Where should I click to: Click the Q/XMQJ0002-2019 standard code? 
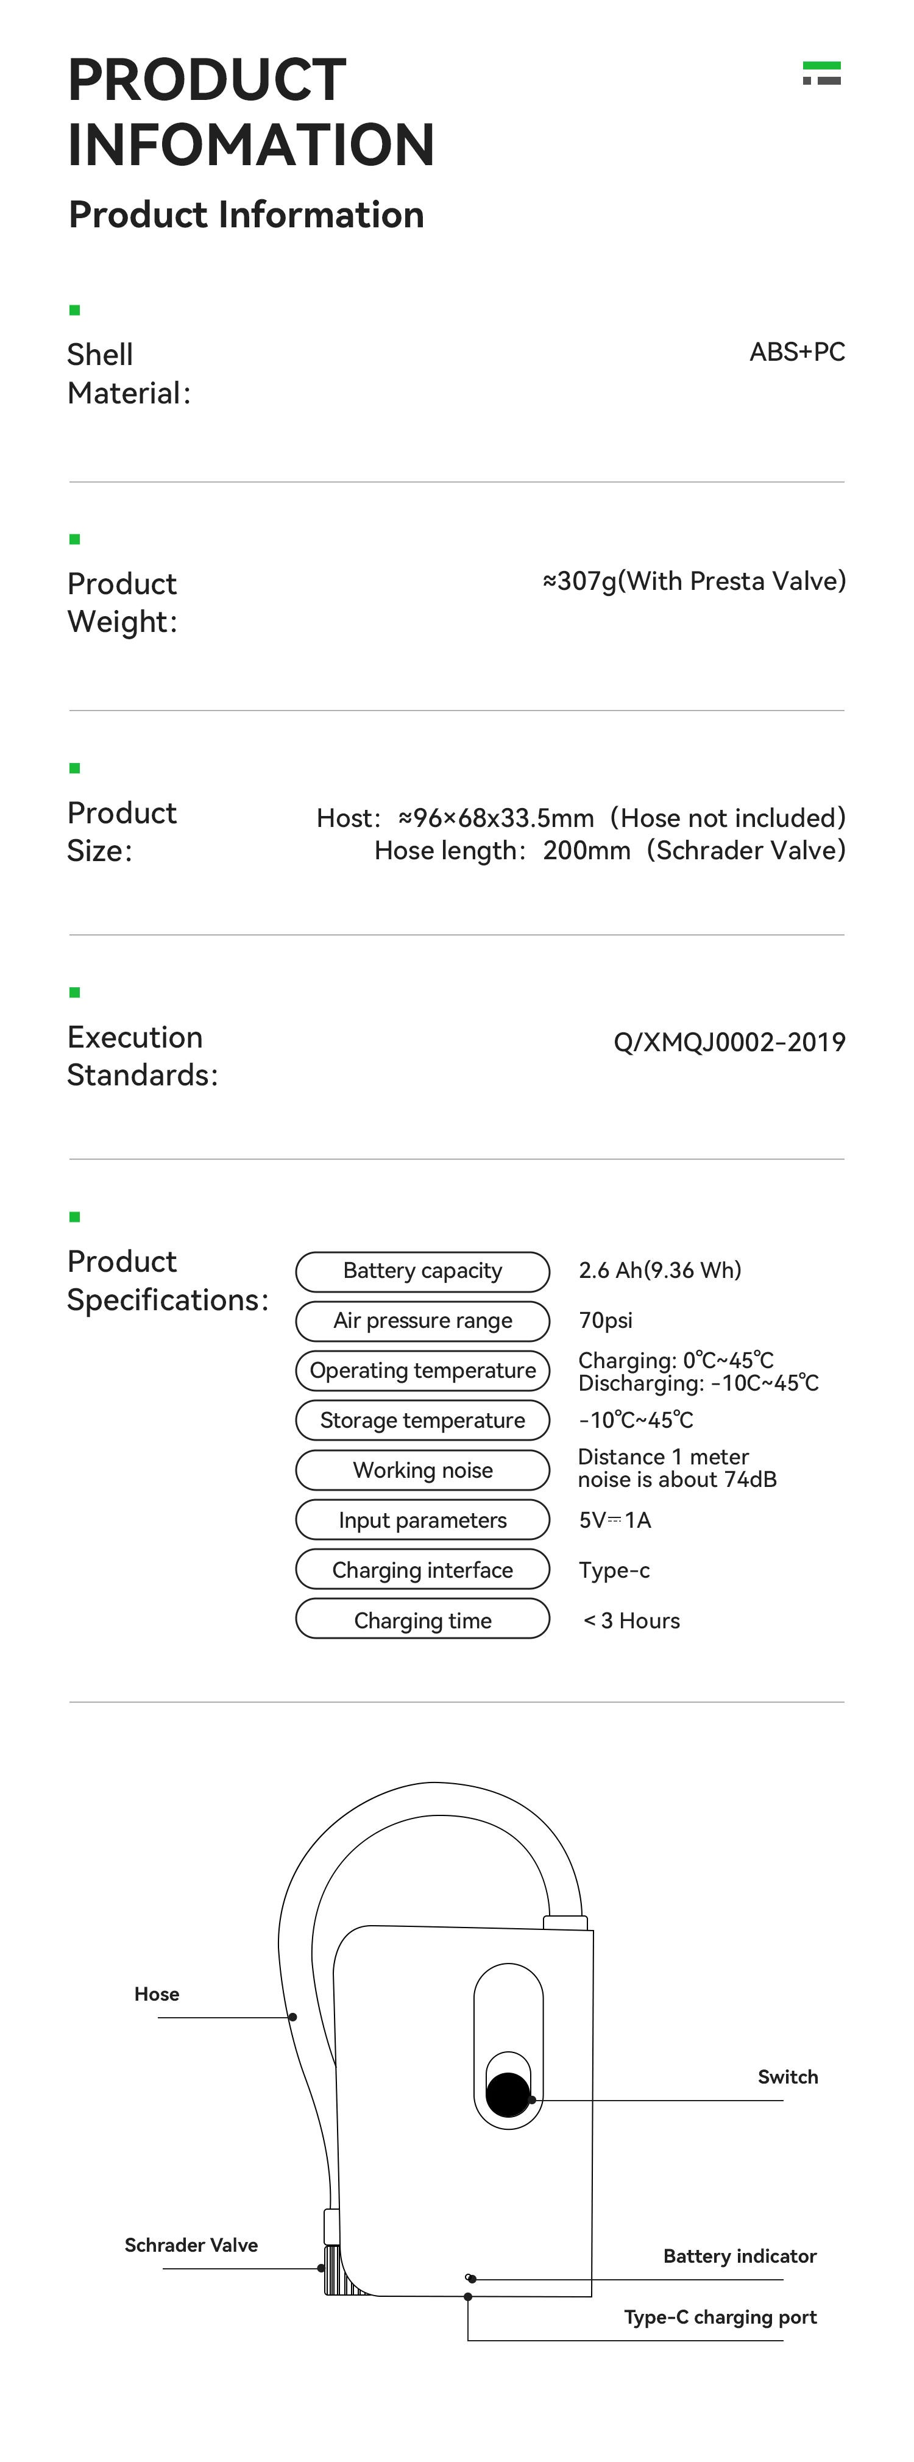pos(729,1041)
